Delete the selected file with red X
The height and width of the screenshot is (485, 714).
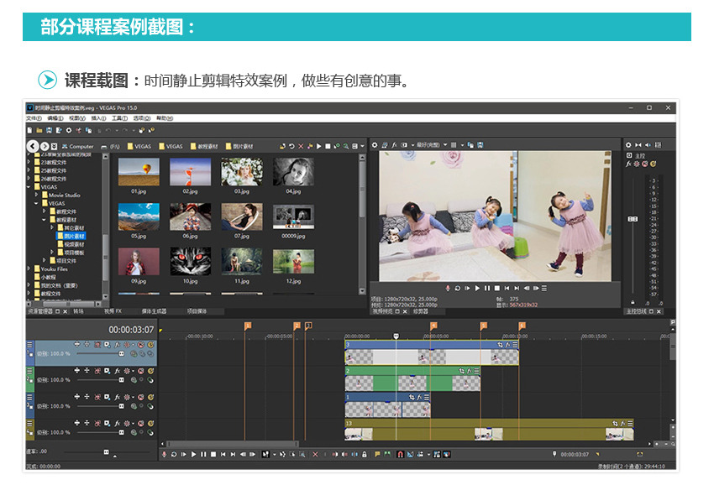[x=301, y=146]
